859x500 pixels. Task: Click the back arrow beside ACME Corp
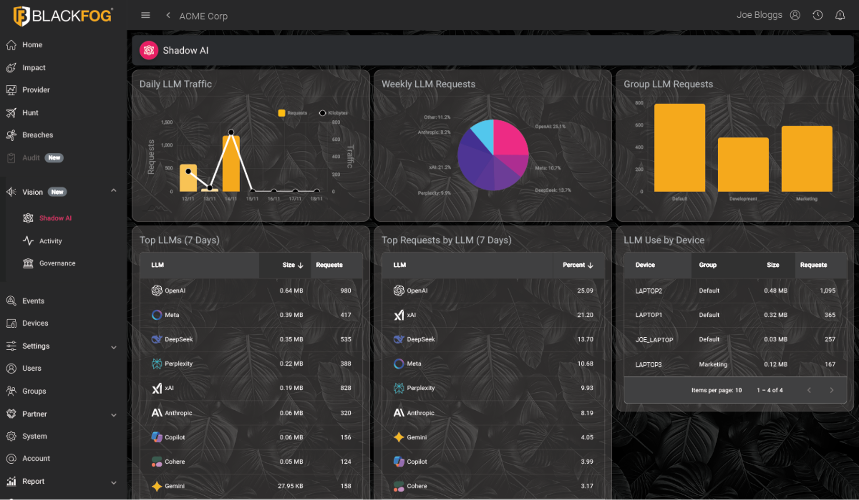168,15
